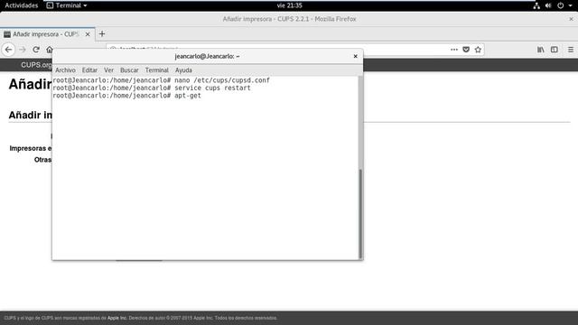Click the power icon in top bar
578x325 pixels.
[x=560, y=5]
